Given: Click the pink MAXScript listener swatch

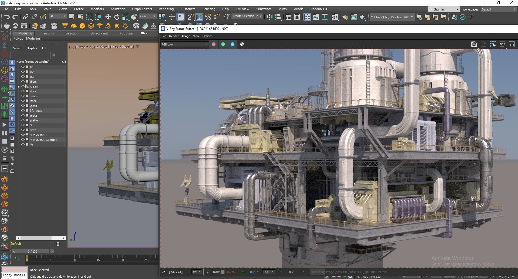Looking at the screenshot, I should pyautogui.click(x=14, y=270).
